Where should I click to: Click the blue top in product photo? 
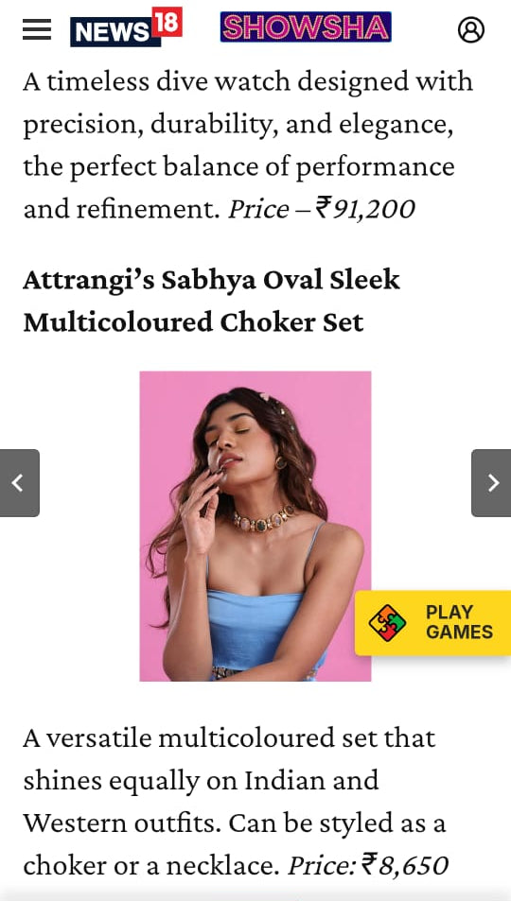pos(256,626)
